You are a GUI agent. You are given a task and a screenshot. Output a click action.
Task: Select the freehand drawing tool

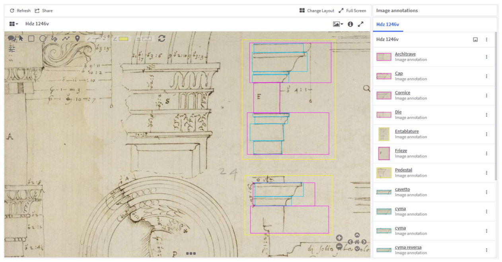[x=54, y=39]
